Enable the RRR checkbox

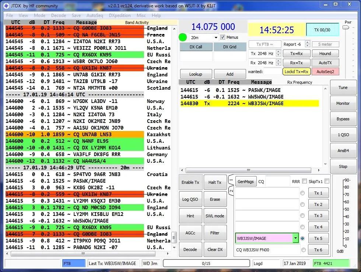[x=304, y=181]
